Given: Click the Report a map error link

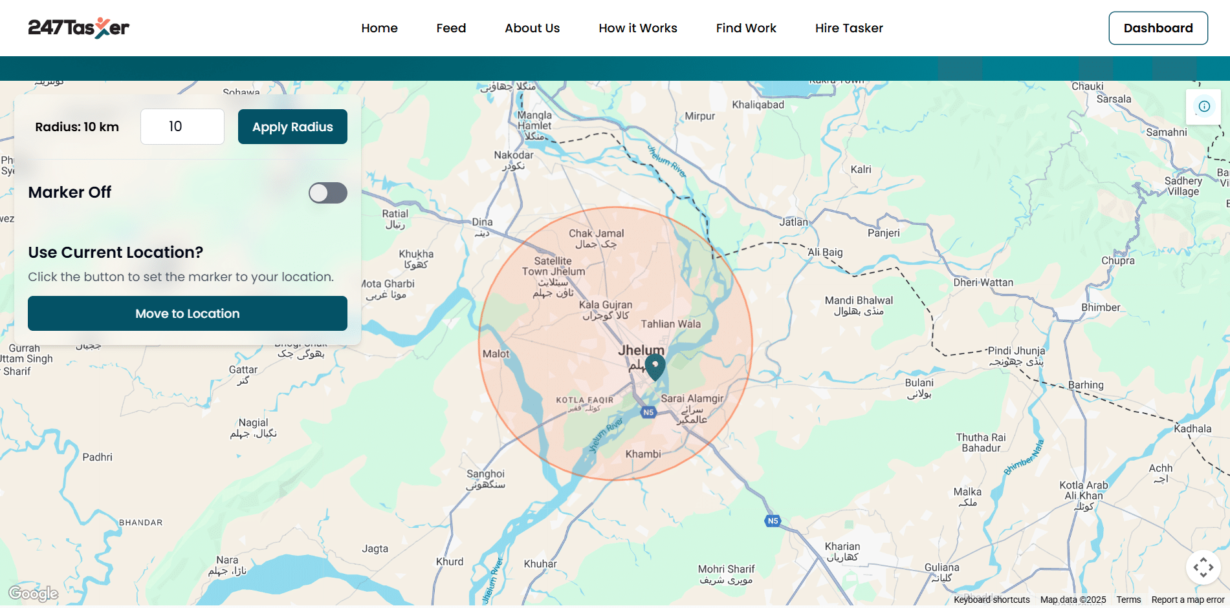Looking at the screenshot, I should coord(1187,600).
